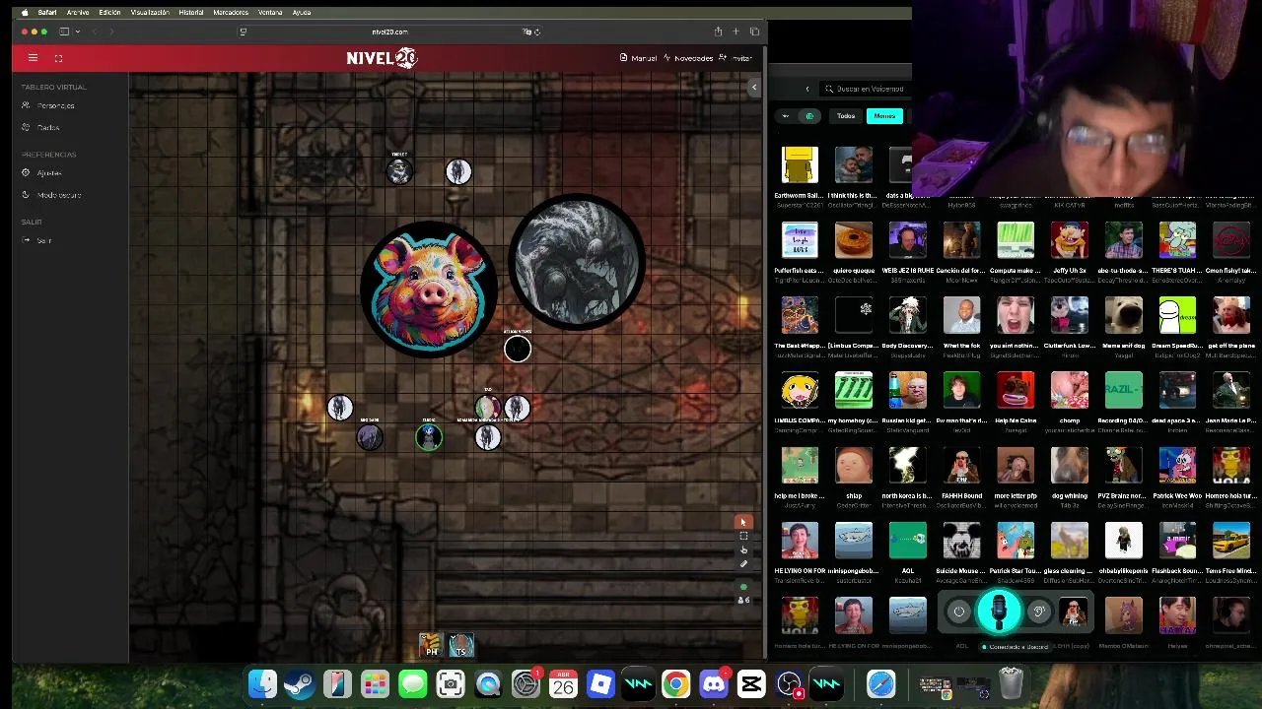This screenshot has height=709, width=1262.
Task: Select the area selection tool on the board
Action: [x=743, y=536]
